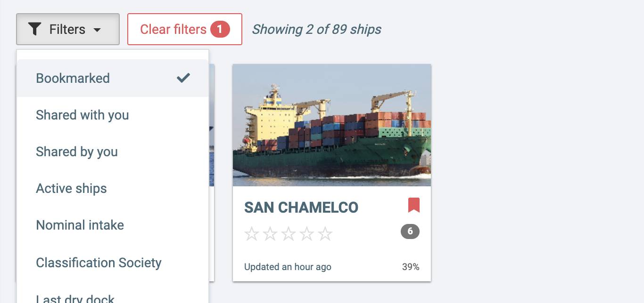Click the fourth rating star
This screenshot has width=644, height=303.
pyautogui.click(x=307, y=234)
